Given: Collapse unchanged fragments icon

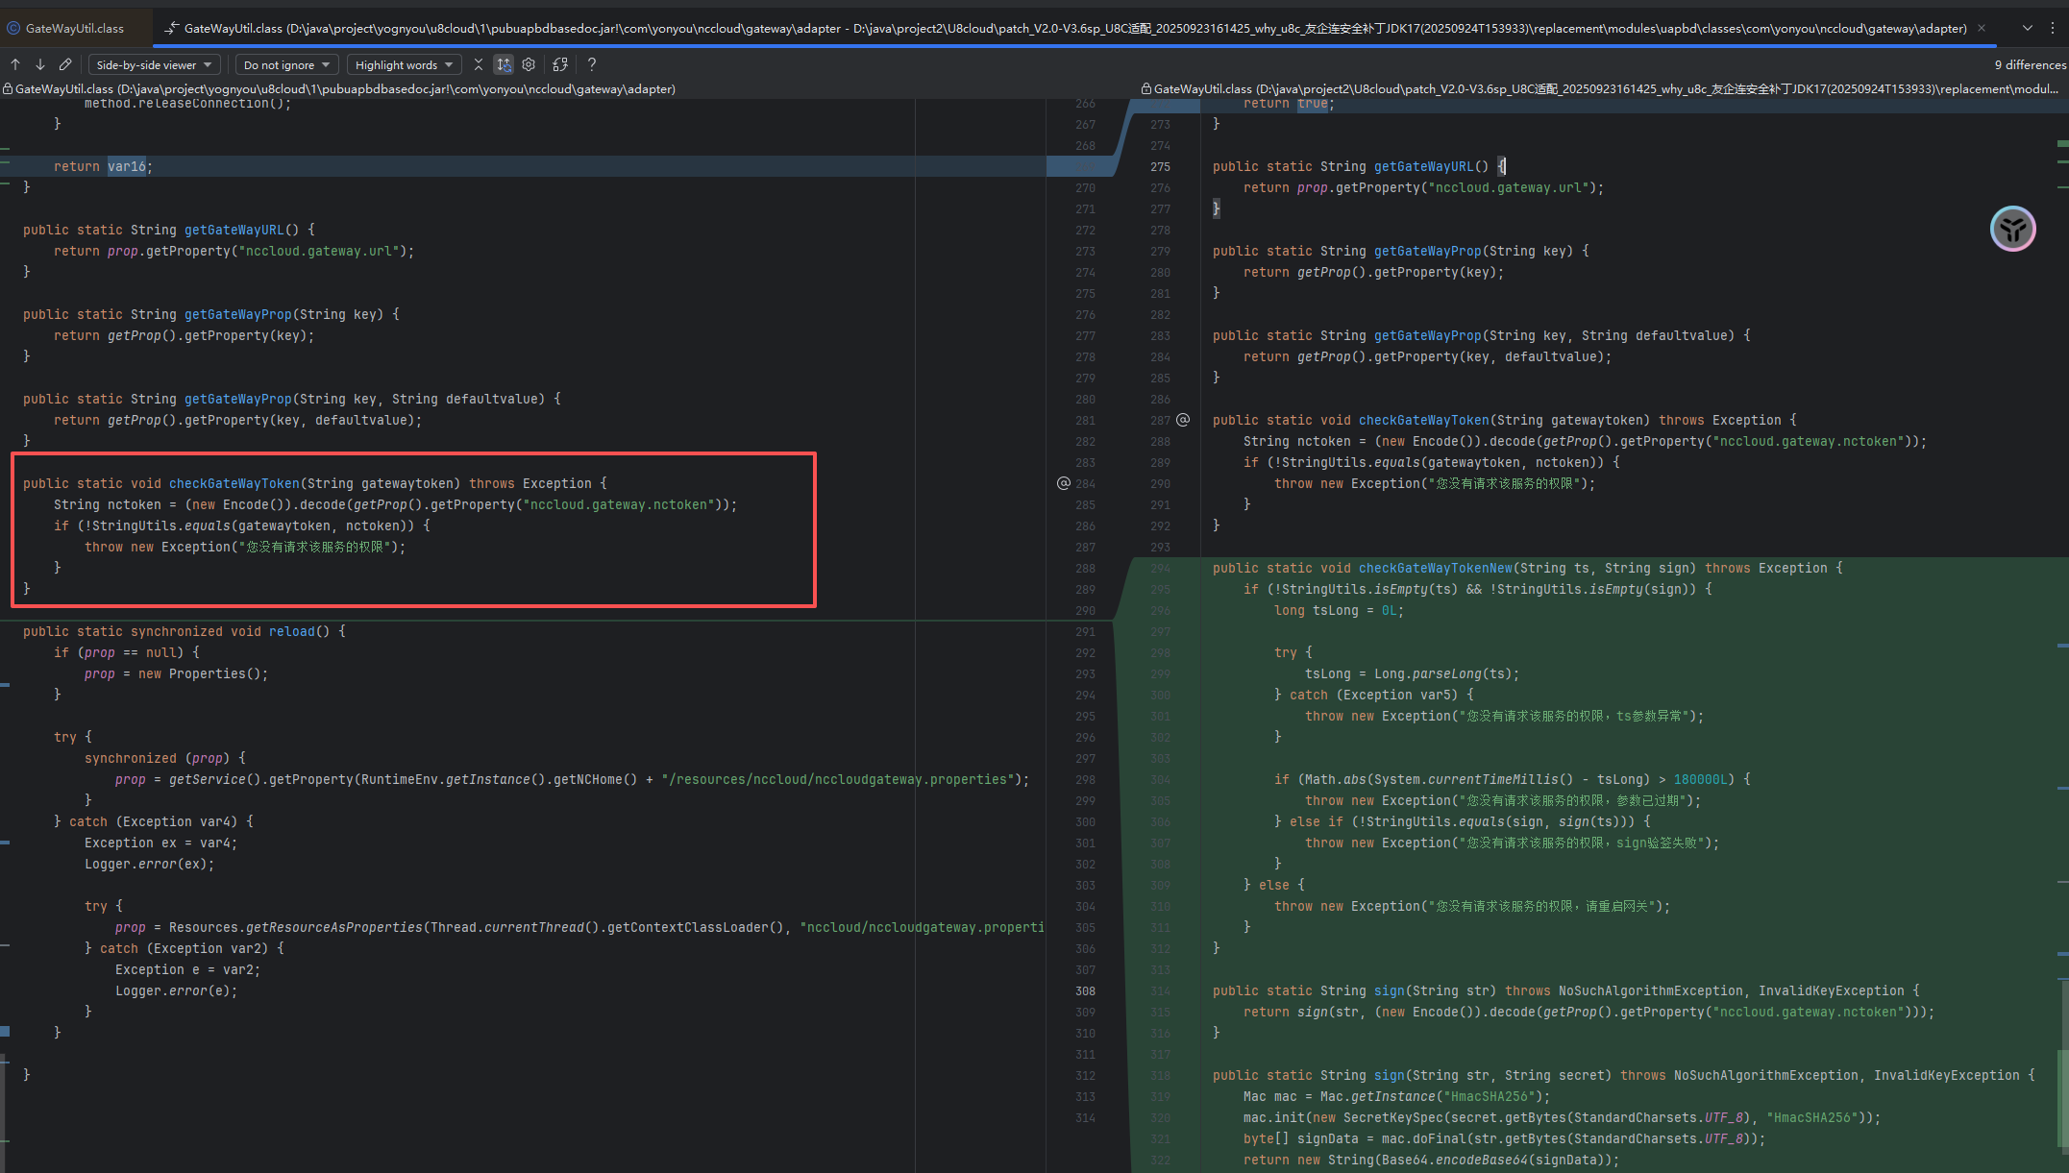Looking at the screenshot, I should click(x=479, y=64).
